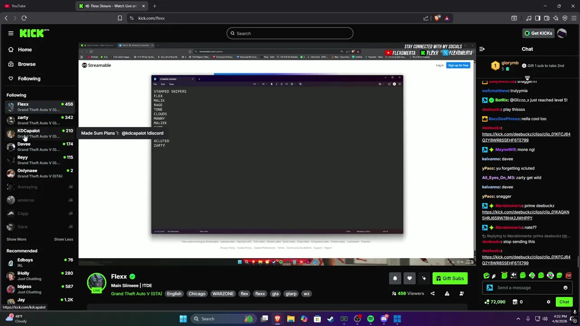The image size is (580, 326).
Task: Open the user profile avatar menu
Action: tap(562, 33)
